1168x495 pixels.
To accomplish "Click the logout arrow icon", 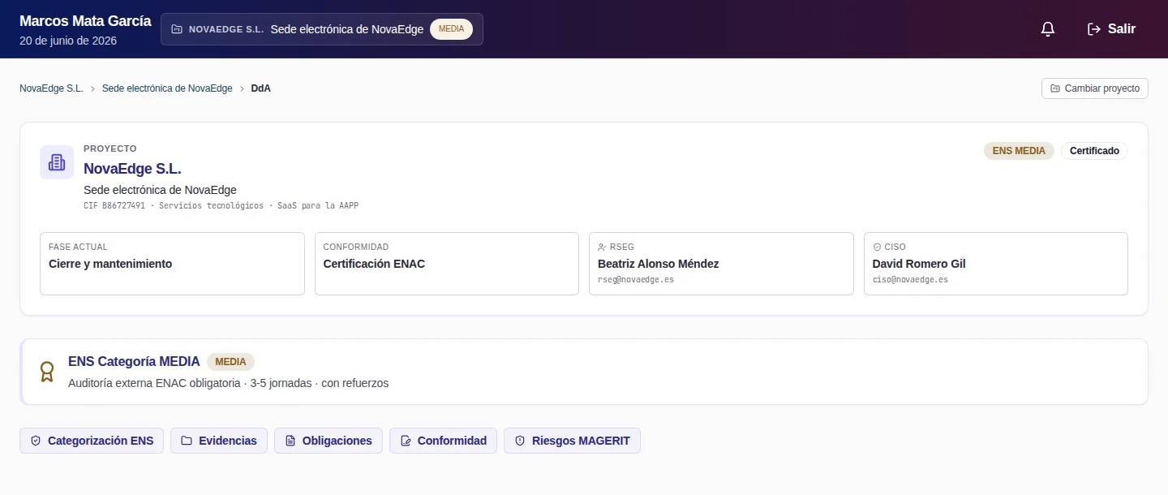I will pyautogui.click(x=1094, y=29).
